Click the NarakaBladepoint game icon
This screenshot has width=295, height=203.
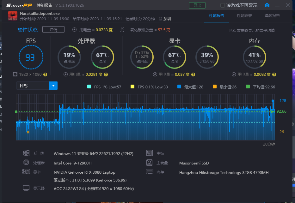tap(13, 16)
